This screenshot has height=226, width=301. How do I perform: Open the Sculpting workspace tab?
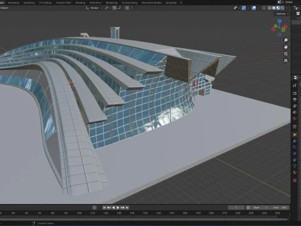(29, 3)
